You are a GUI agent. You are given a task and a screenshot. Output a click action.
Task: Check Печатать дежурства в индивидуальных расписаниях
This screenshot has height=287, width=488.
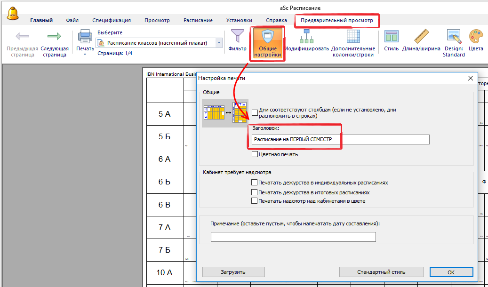[x=255, y=183]
